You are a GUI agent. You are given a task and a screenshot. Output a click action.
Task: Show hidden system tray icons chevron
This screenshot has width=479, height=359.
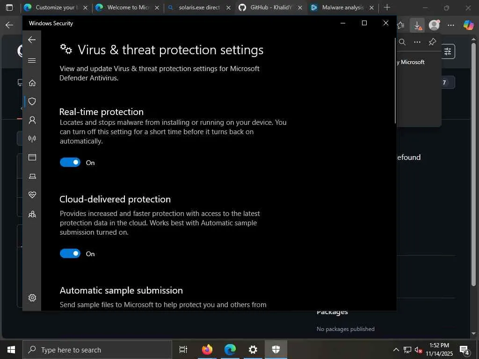(396, 350)
